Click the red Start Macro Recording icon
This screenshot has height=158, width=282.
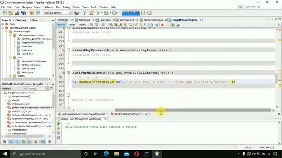tap(163, 25)
